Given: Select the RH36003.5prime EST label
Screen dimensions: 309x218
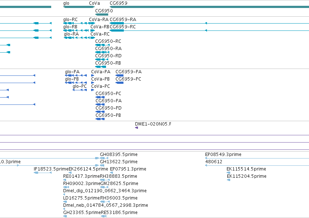Looking at the screenshot, I should (119, 198).
